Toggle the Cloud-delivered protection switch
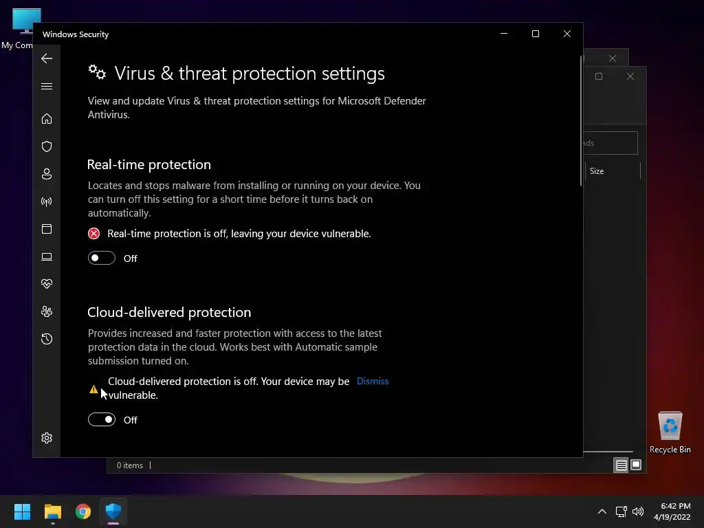 point(102,420)
